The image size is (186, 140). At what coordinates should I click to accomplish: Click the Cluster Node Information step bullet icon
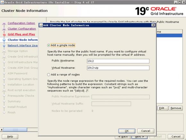pos(4,40)
